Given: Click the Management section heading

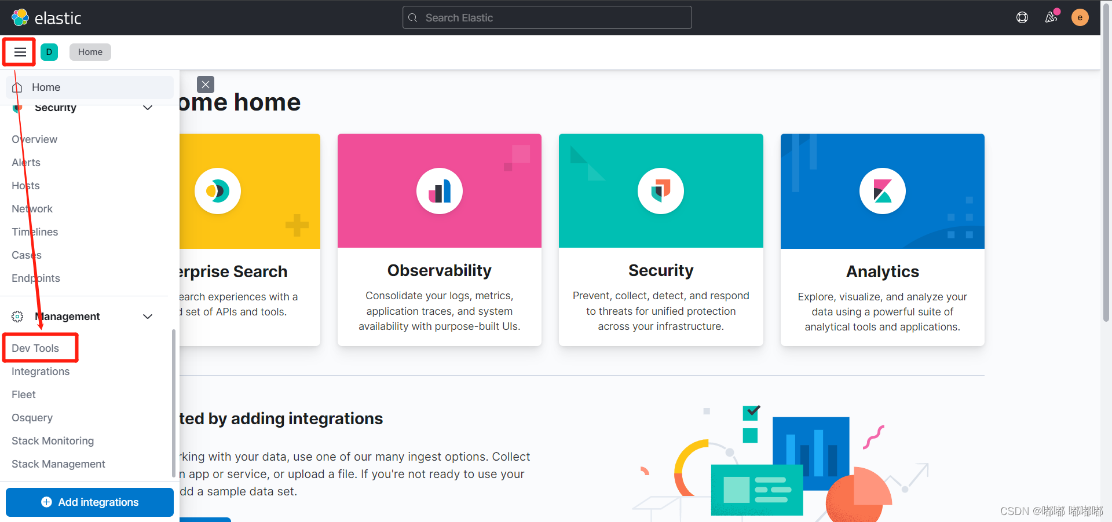Looking at the screenshot, I should click(x=67, y=317).
